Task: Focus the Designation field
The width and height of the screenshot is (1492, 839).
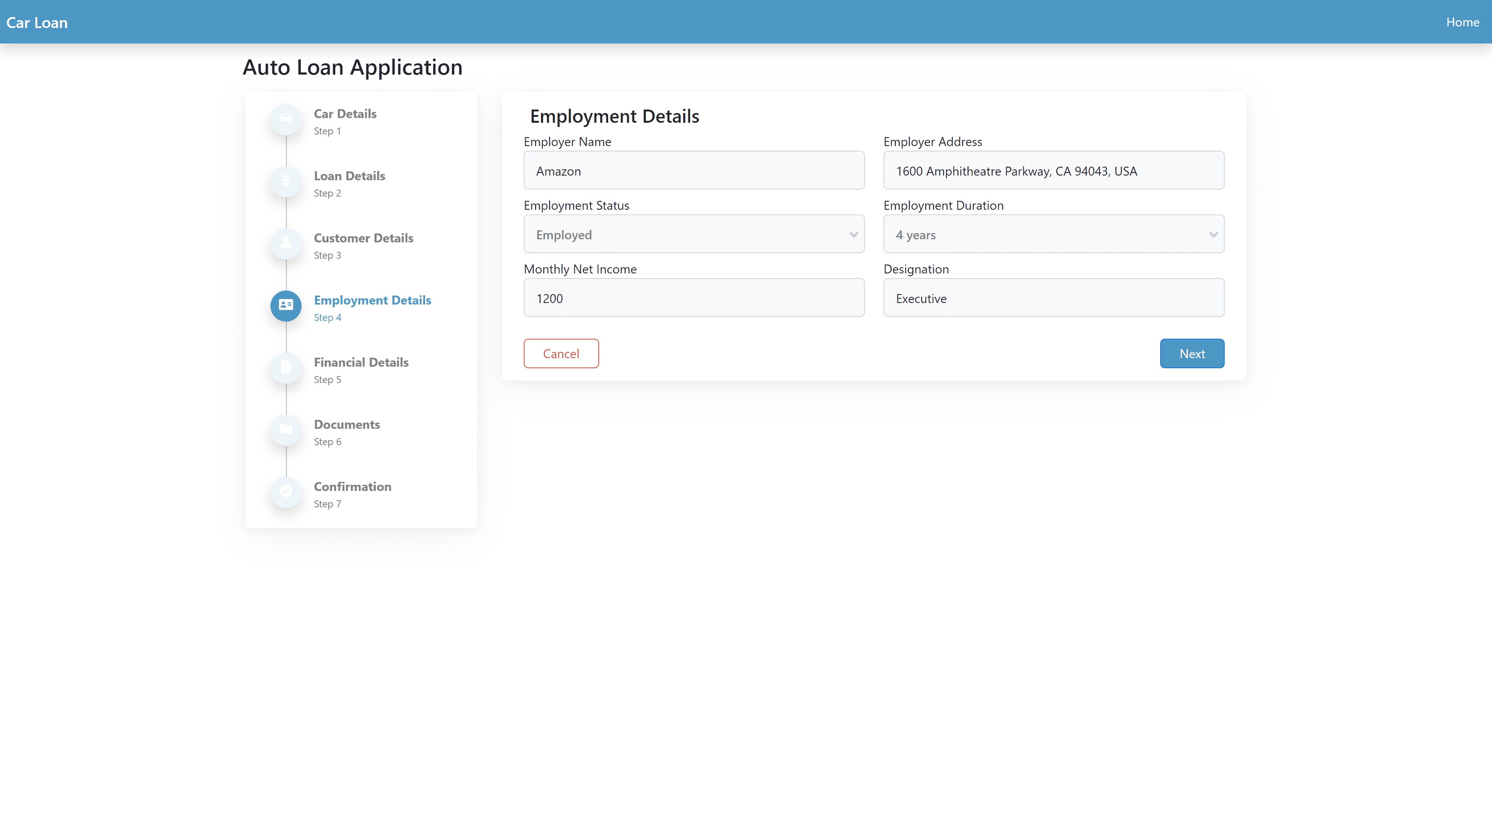Action: (x=1054, y=298)
